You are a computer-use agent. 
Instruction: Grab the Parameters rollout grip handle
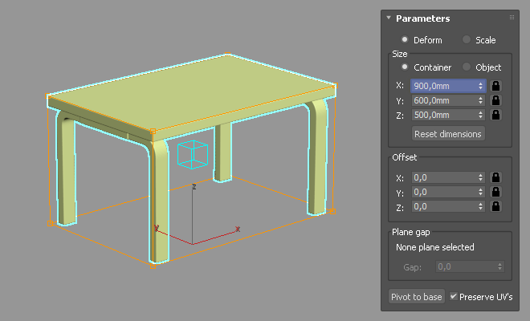point(512,18)
